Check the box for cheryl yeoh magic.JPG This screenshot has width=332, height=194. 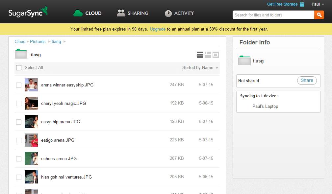pyautogui.click(x=19, y=104)
